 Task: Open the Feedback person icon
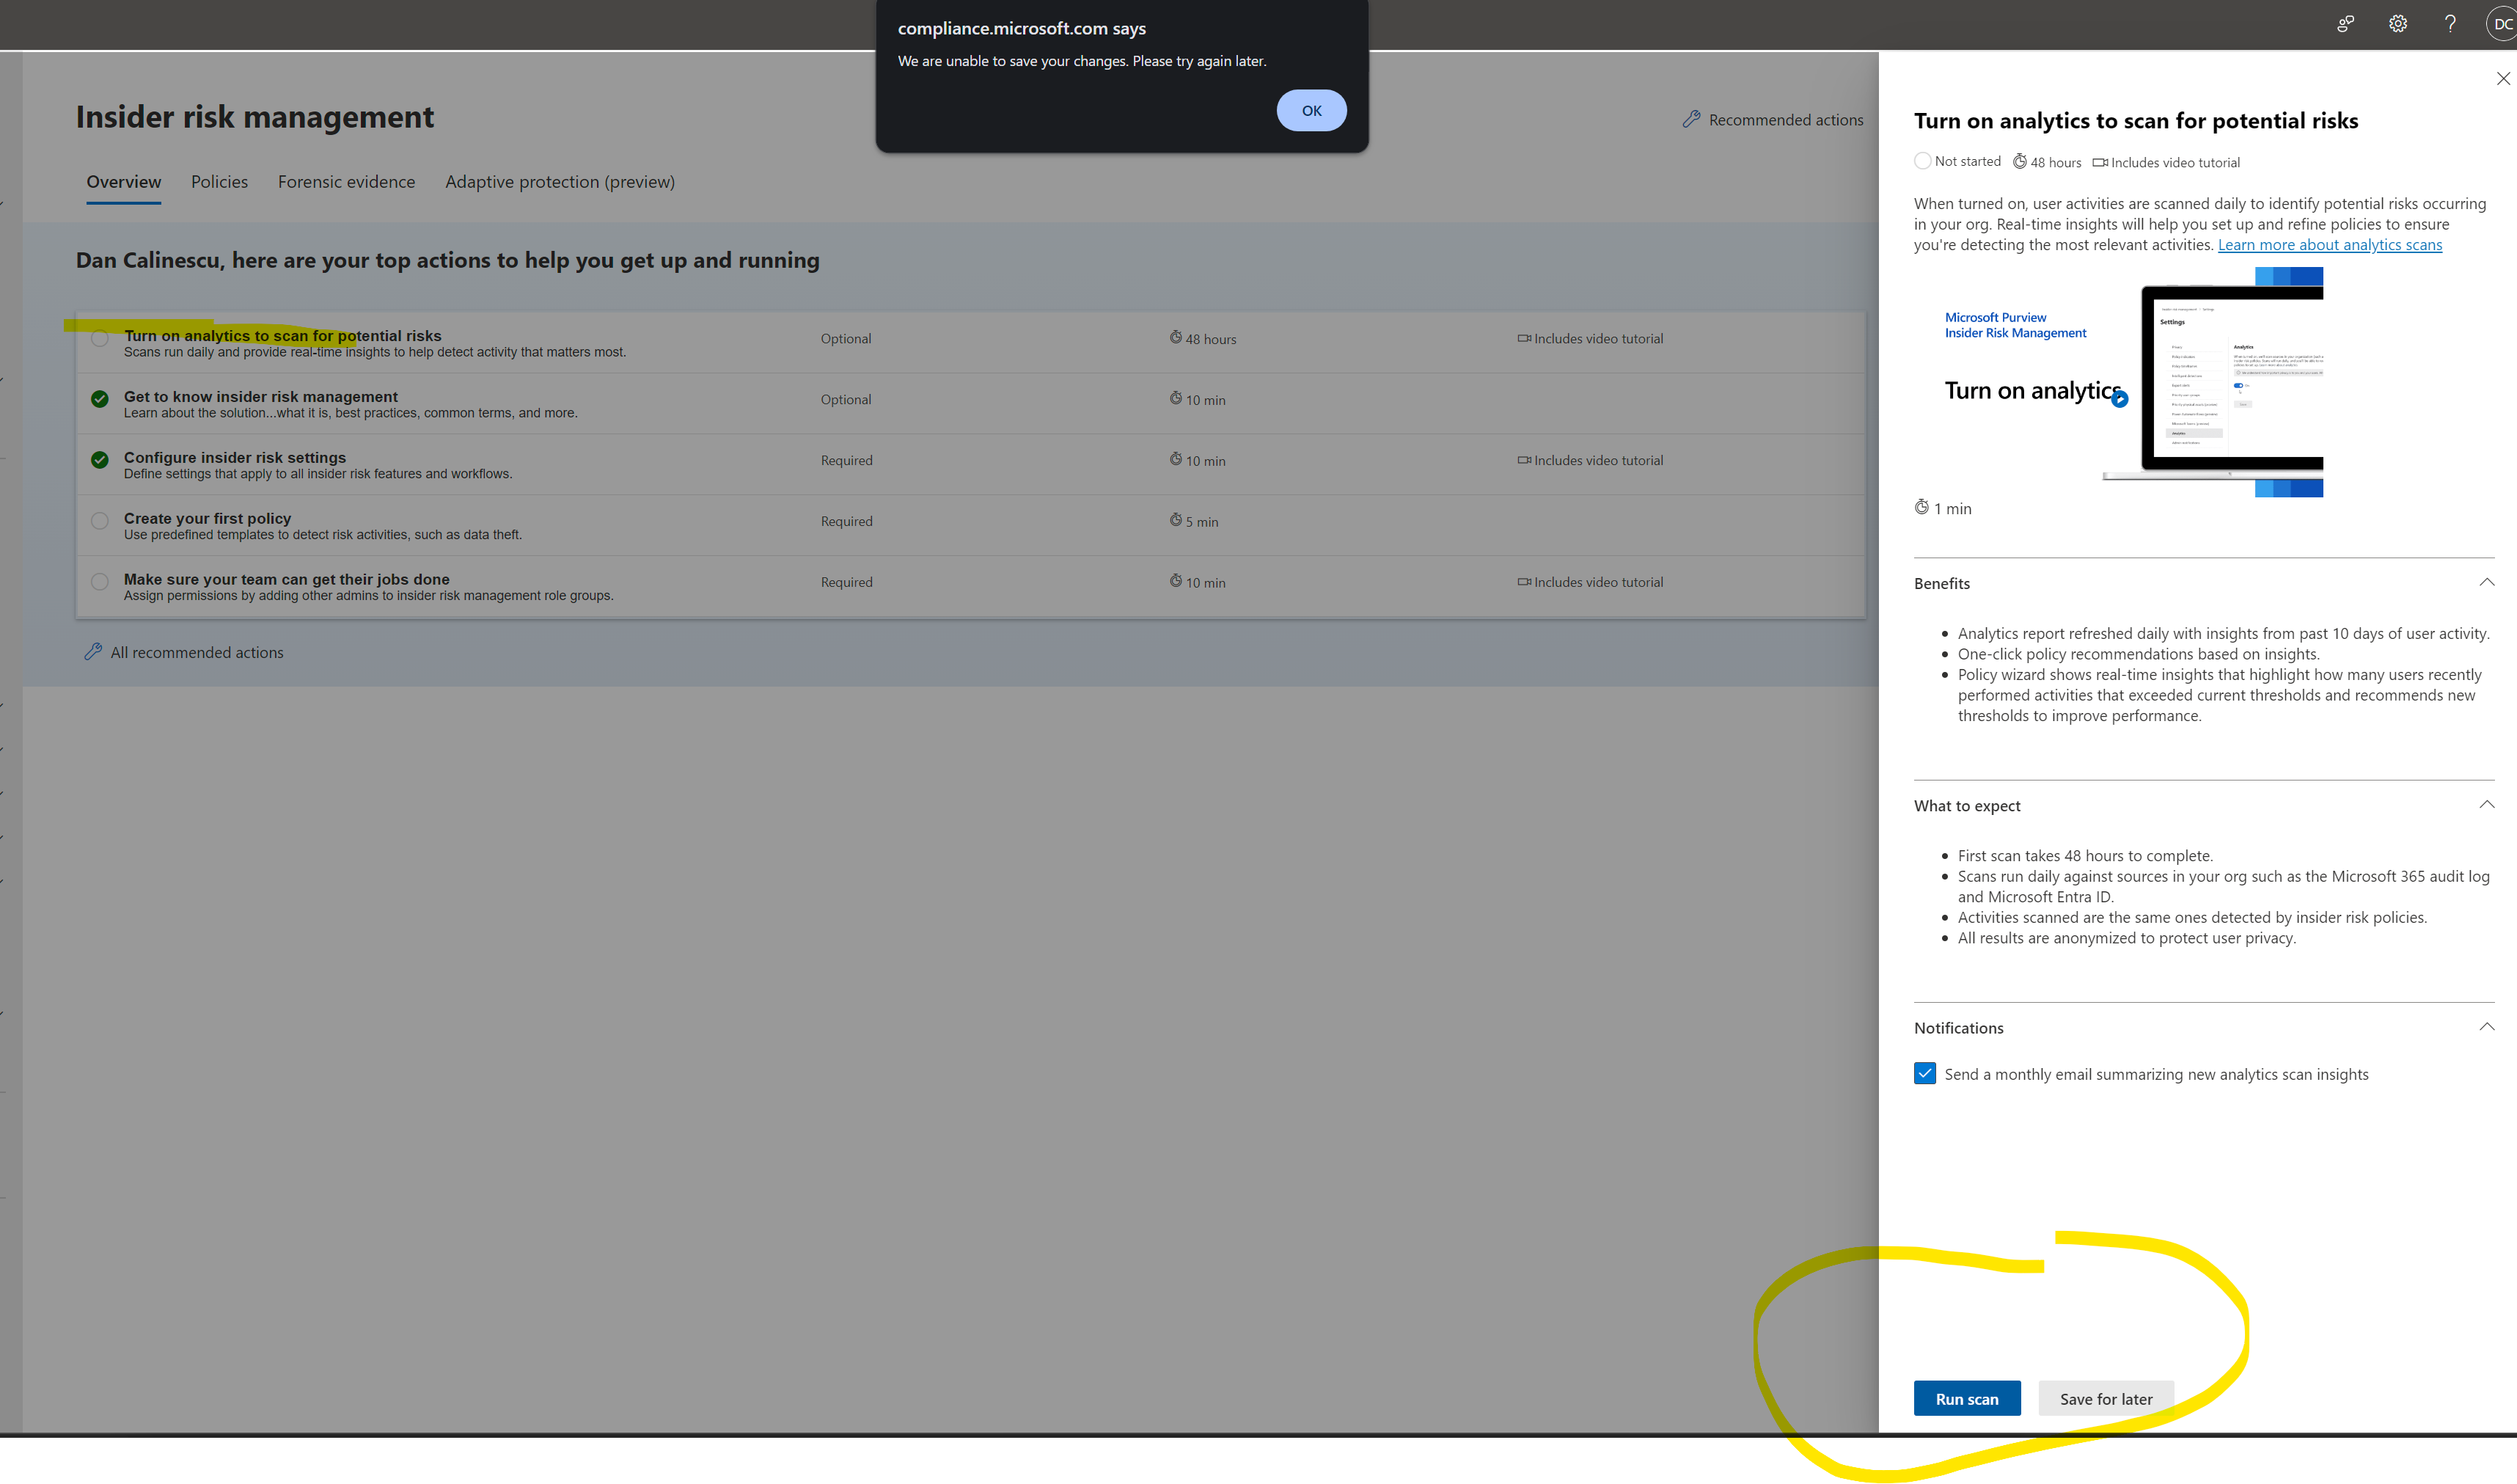pyautogui.click(x=2345, y=23)
